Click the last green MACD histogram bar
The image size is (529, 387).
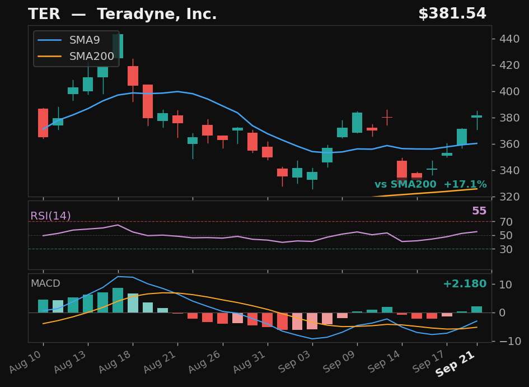(x=477, y=309)
